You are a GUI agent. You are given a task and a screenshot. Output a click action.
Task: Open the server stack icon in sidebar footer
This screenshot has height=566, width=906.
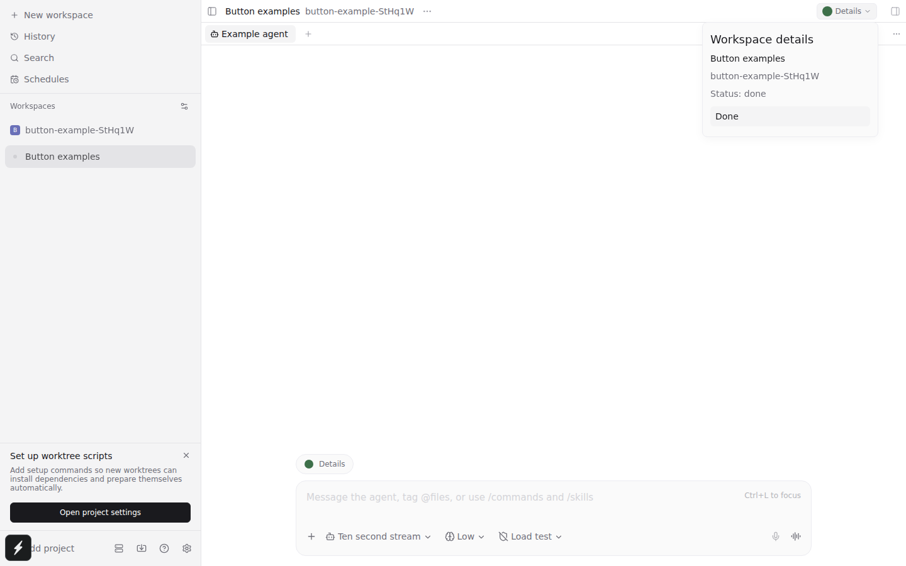119,548
